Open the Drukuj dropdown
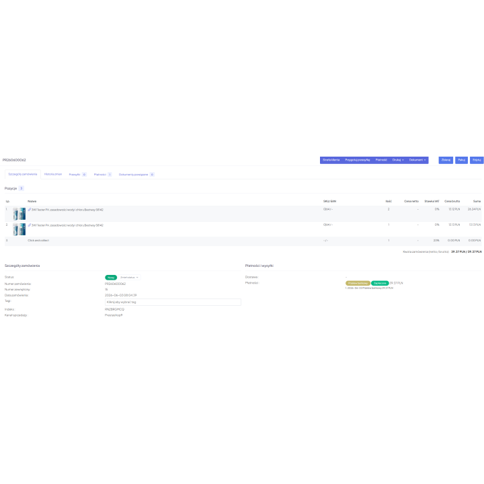The image size is (484, 484). [398, 160]
